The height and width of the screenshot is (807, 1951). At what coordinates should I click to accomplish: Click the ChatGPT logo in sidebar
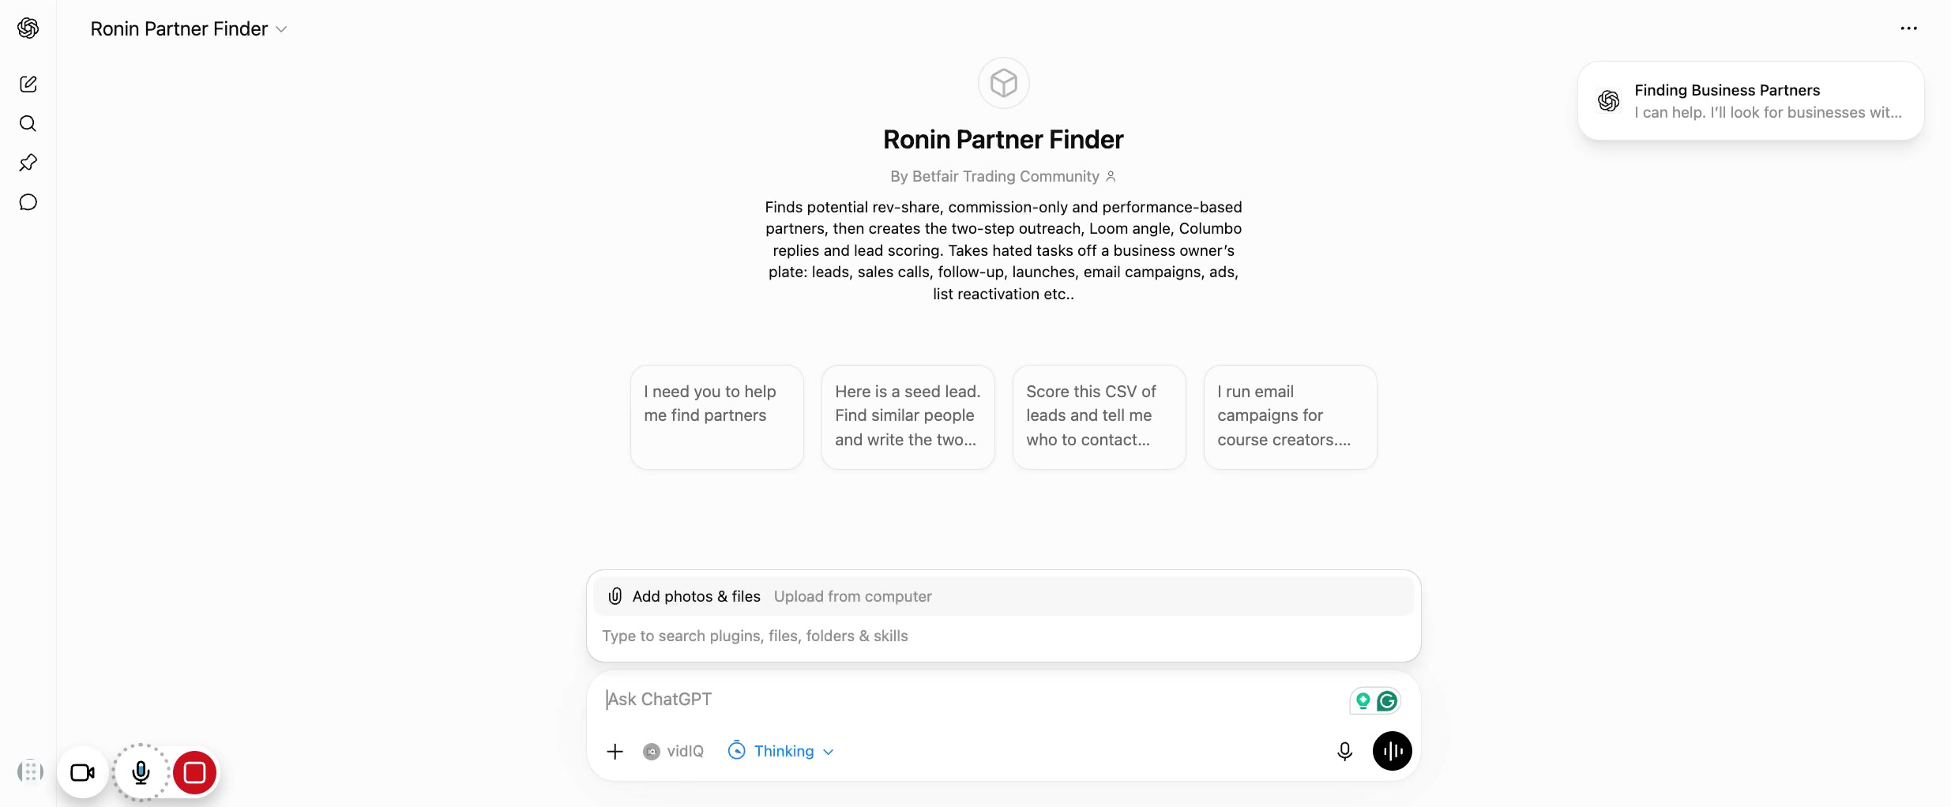pos(28,28)
